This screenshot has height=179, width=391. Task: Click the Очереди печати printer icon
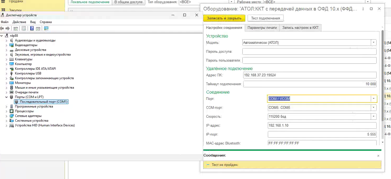[x=12, y=92]
